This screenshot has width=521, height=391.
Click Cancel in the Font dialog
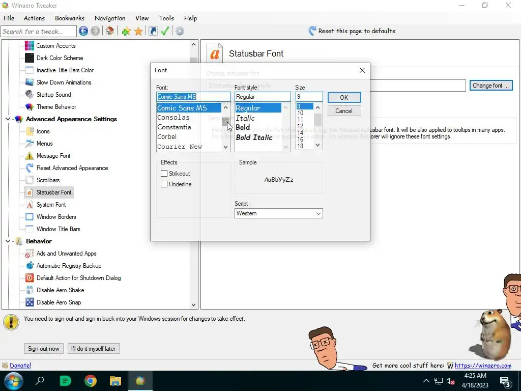click(344, 111)
